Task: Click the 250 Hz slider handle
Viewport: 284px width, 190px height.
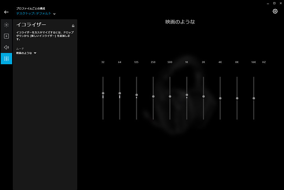Action: tap(153, 96)
